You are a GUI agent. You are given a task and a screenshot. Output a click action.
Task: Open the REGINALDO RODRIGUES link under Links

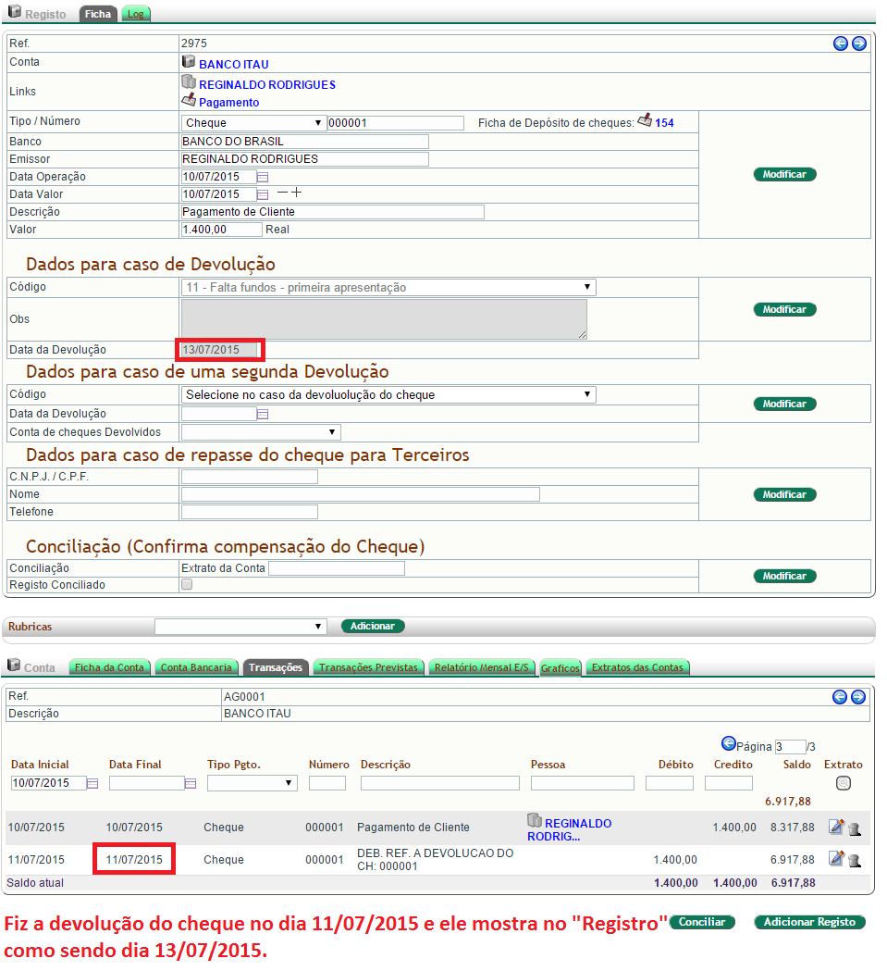pos(267,84)
